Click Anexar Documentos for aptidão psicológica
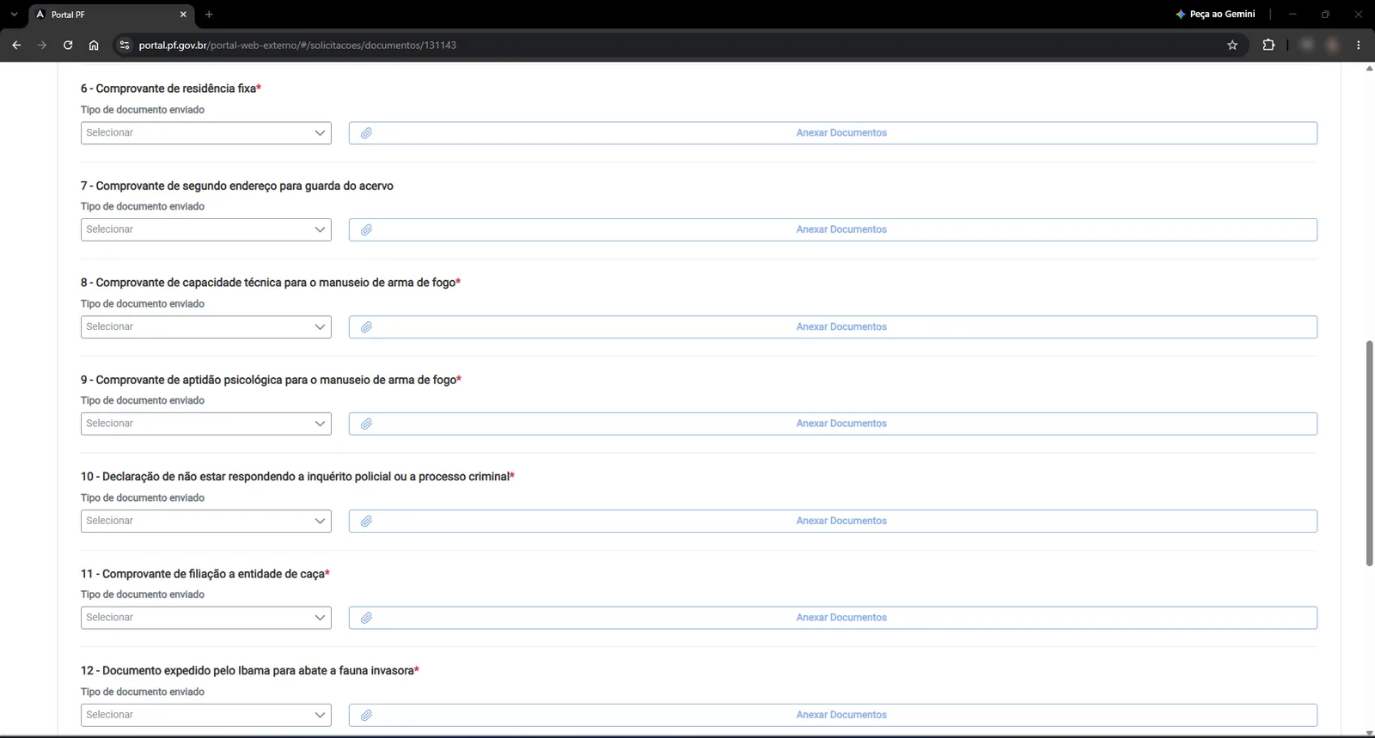The width and height of the screenshot is (1375, 738). click(833, 424)
